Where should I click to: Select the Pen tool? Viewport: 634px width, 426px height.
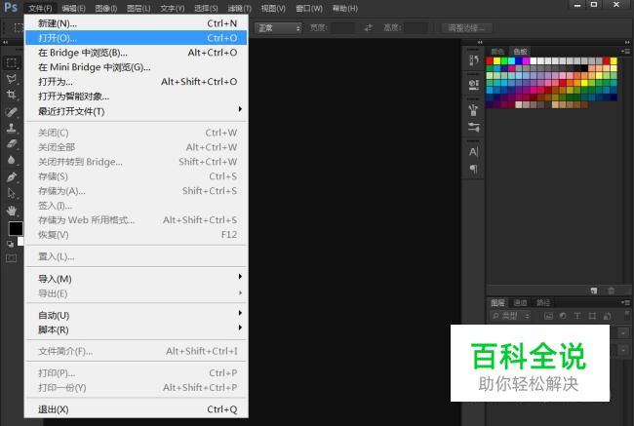point(12,177)
